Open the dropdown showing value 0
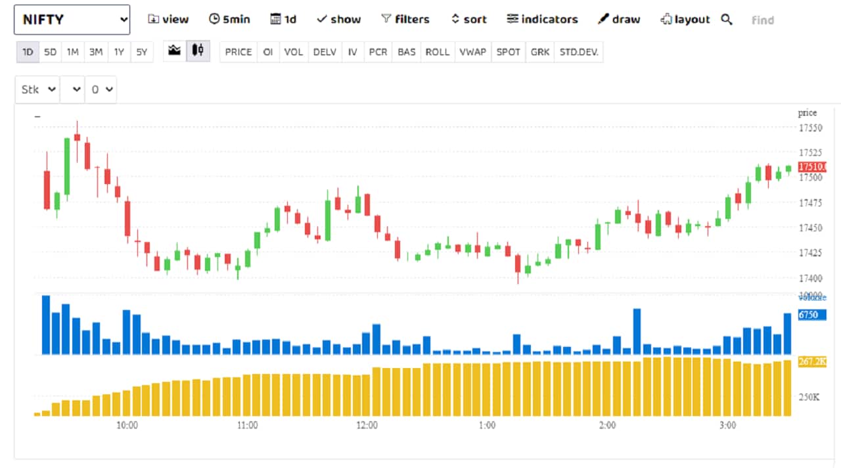The height and width of the screenshot is (468, 841). 101,89
